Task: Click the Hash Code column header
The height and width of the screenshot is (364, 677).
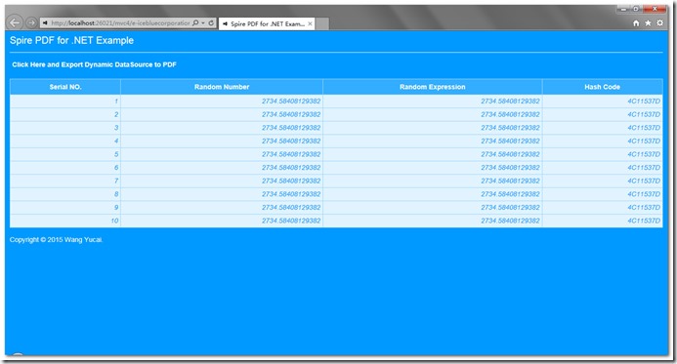Action: pyautogui.click(x=603, y=87)
